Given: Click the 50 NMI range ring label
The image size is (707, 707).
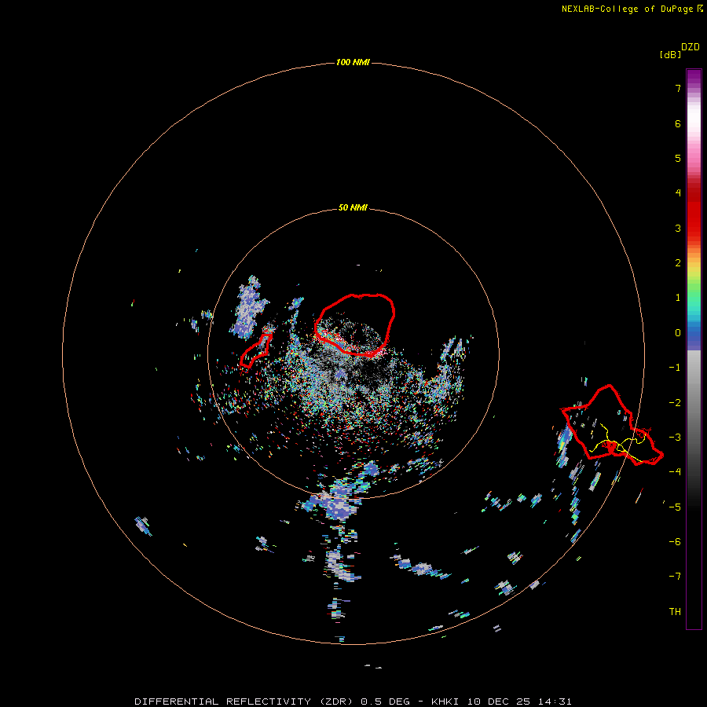Looking at the screenshot, I should tap(353, 207).
